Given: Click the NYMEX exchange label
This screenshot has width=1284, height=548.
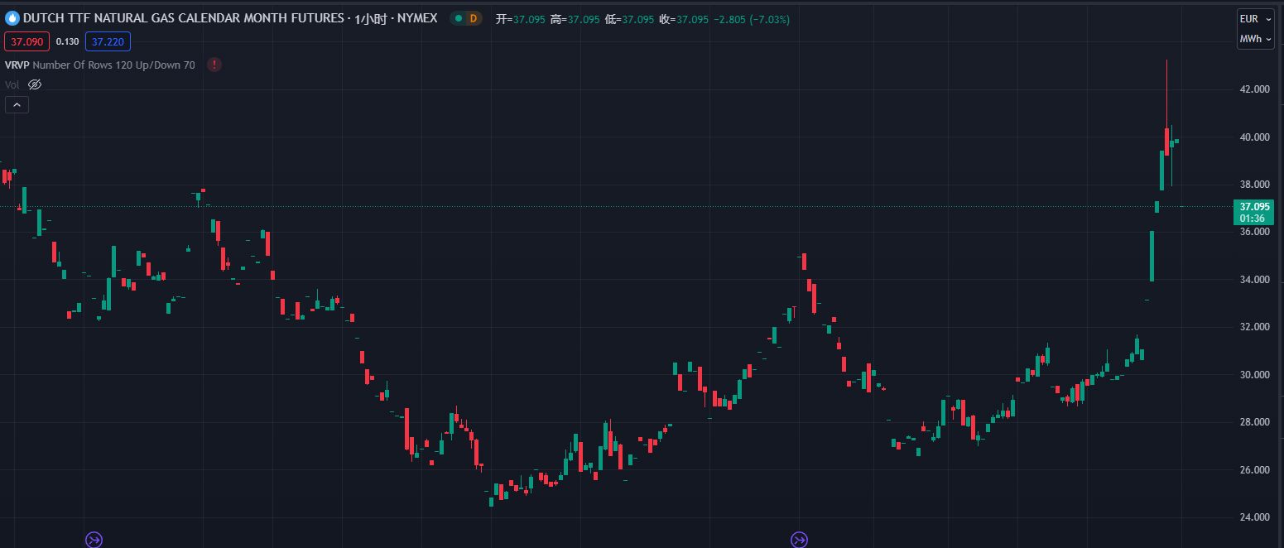Looking at the screenshot, I should click(x=417, y=18).
